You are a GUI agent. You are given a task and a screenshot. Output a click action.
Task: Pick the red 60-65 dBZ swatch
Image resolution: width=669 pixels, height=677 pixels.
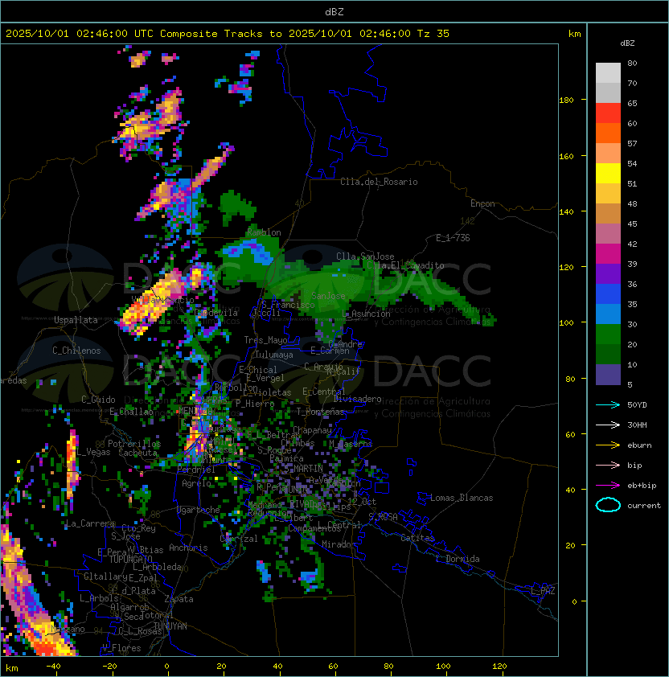click(608, 113)
